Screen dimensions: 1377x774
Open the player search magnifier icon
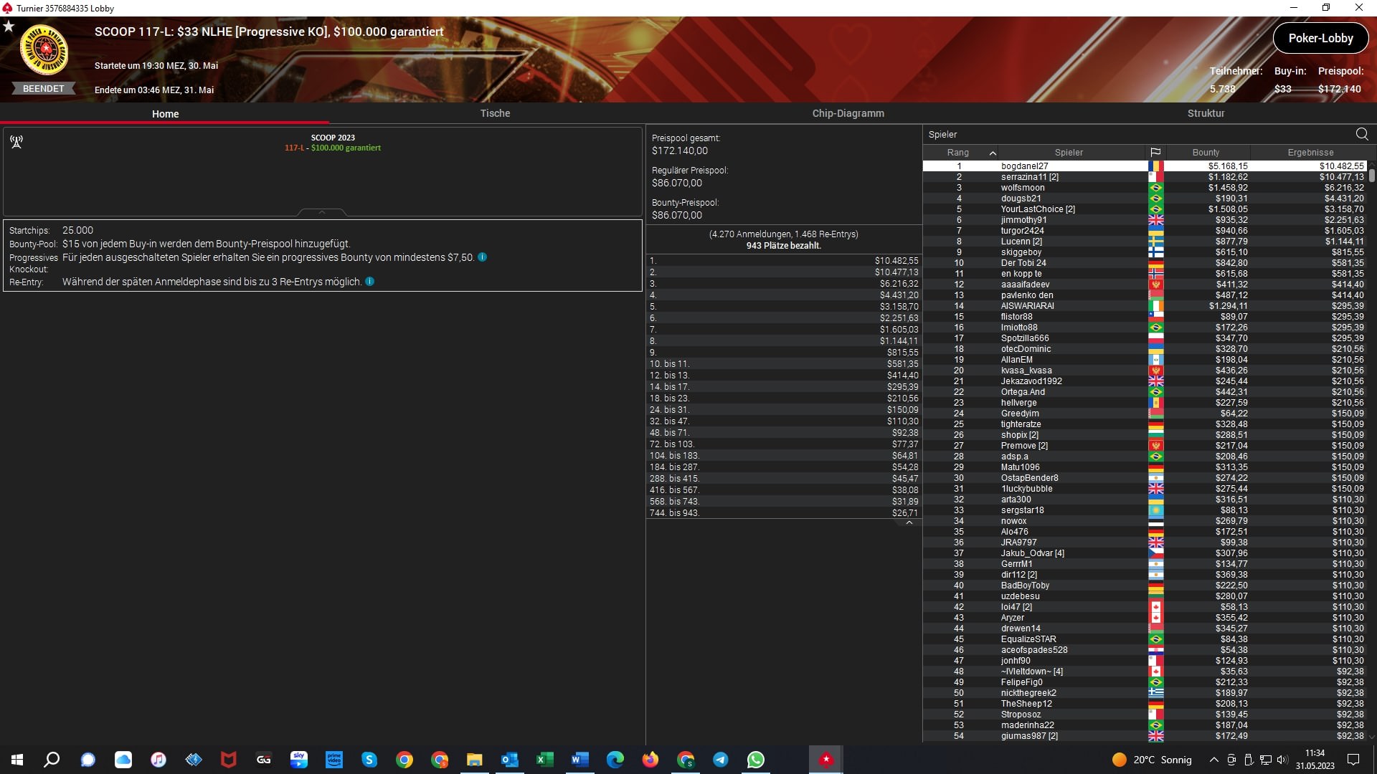pos(1362,134)
